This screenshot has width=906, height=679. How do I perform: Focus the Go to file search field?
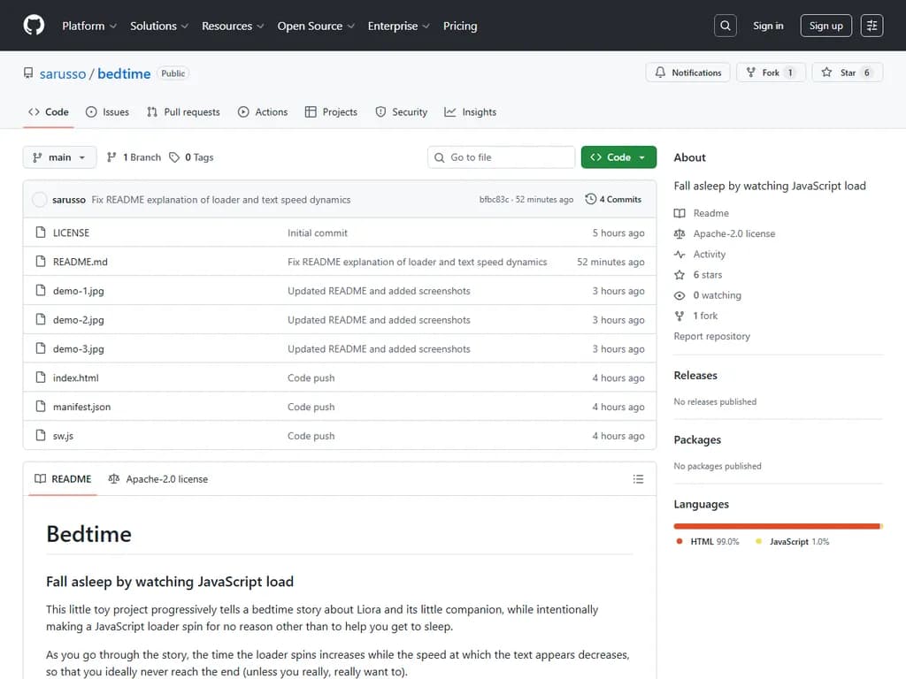(x=502, y=157)
